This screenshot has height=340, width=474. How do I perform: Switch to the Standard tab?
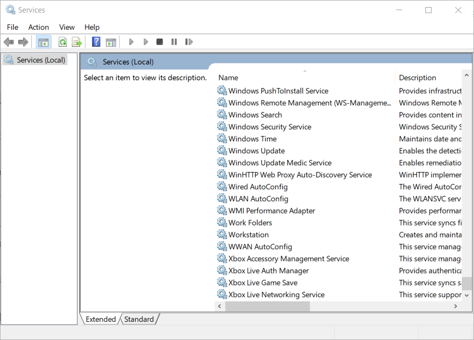tap(139, 319)
